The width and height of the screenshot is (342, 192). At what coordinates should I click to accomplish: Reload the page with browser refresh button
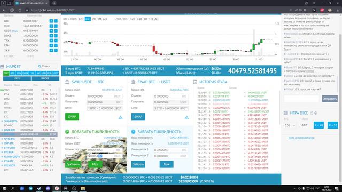tap(20, 10)
